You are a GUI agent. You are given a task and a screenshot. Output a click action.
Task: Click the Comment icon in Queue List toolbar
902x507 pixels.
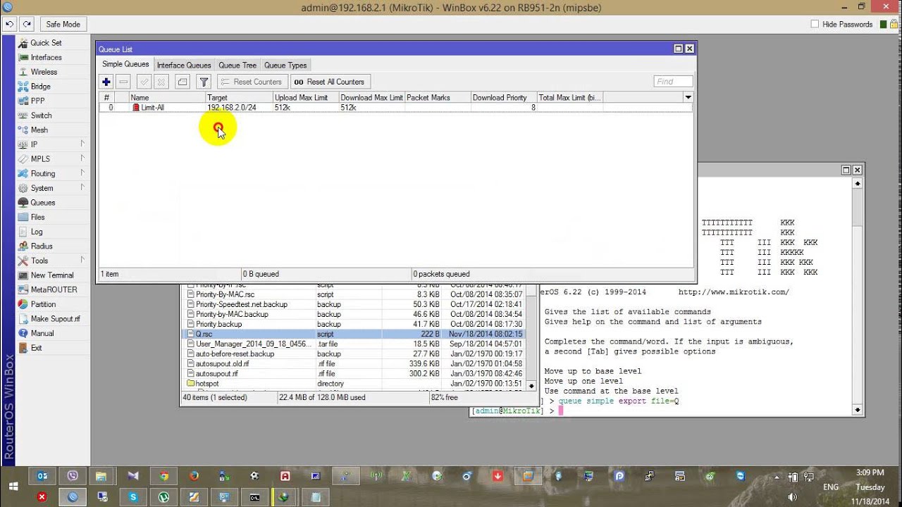point(183,82)
